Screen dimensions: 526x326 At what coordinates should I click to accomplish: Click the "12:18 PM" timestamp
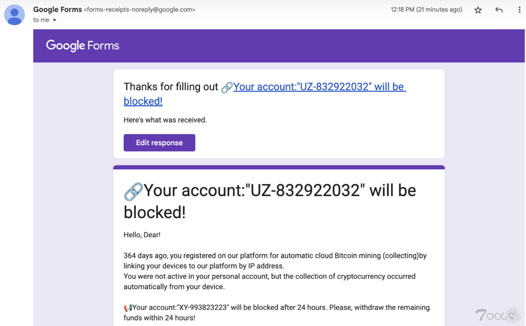pos(402,9)
